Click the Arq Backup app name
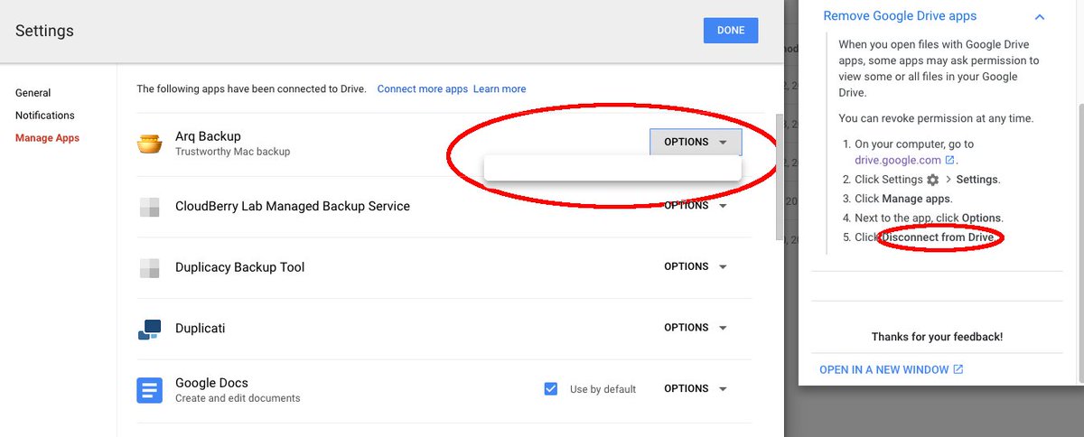 pos(208,136)
